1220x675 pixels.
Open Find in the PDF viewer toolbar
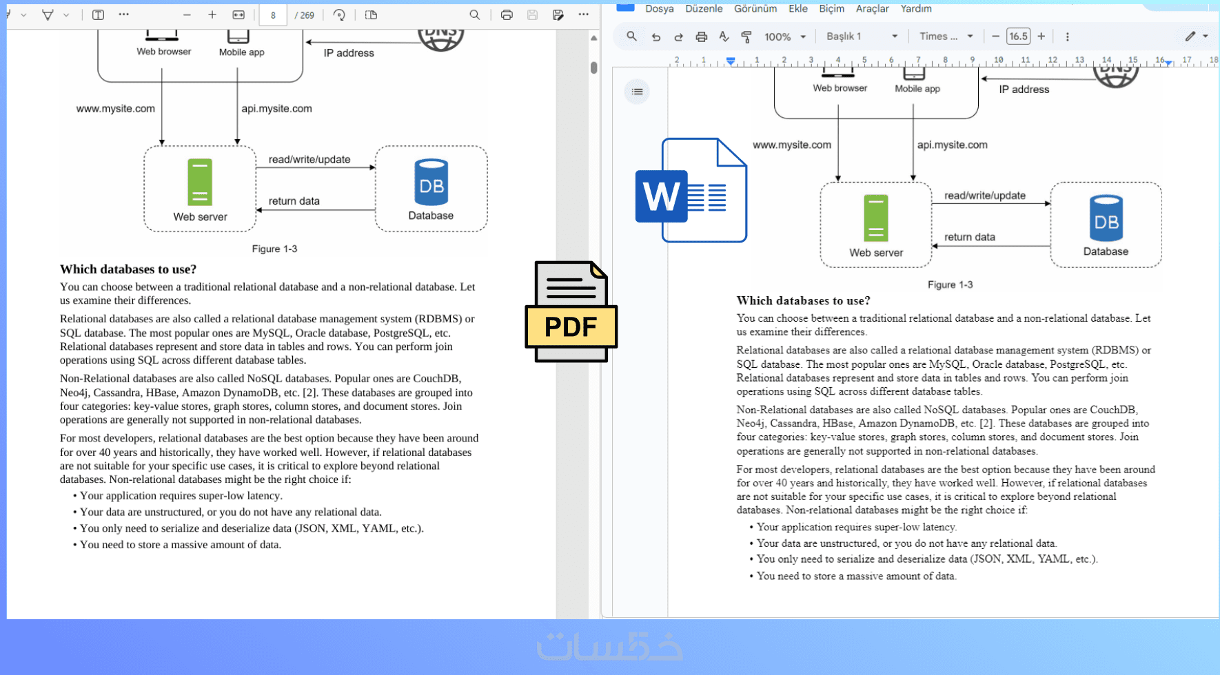475,14
